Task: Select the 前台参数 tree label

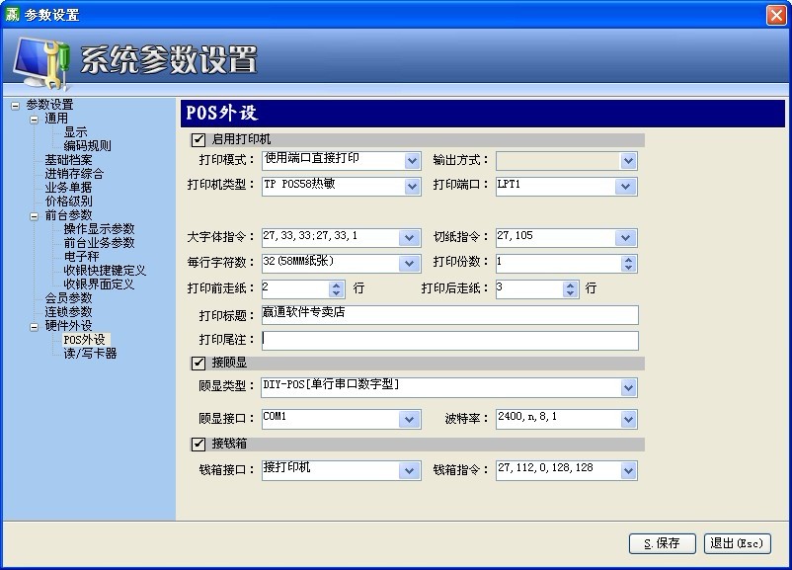Action: [68, 215]
